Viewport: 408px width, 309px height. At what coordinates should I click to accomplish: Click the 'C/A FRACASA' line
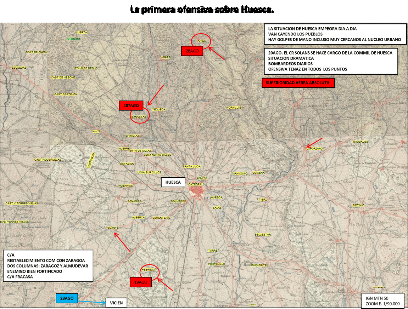(20, 277)
